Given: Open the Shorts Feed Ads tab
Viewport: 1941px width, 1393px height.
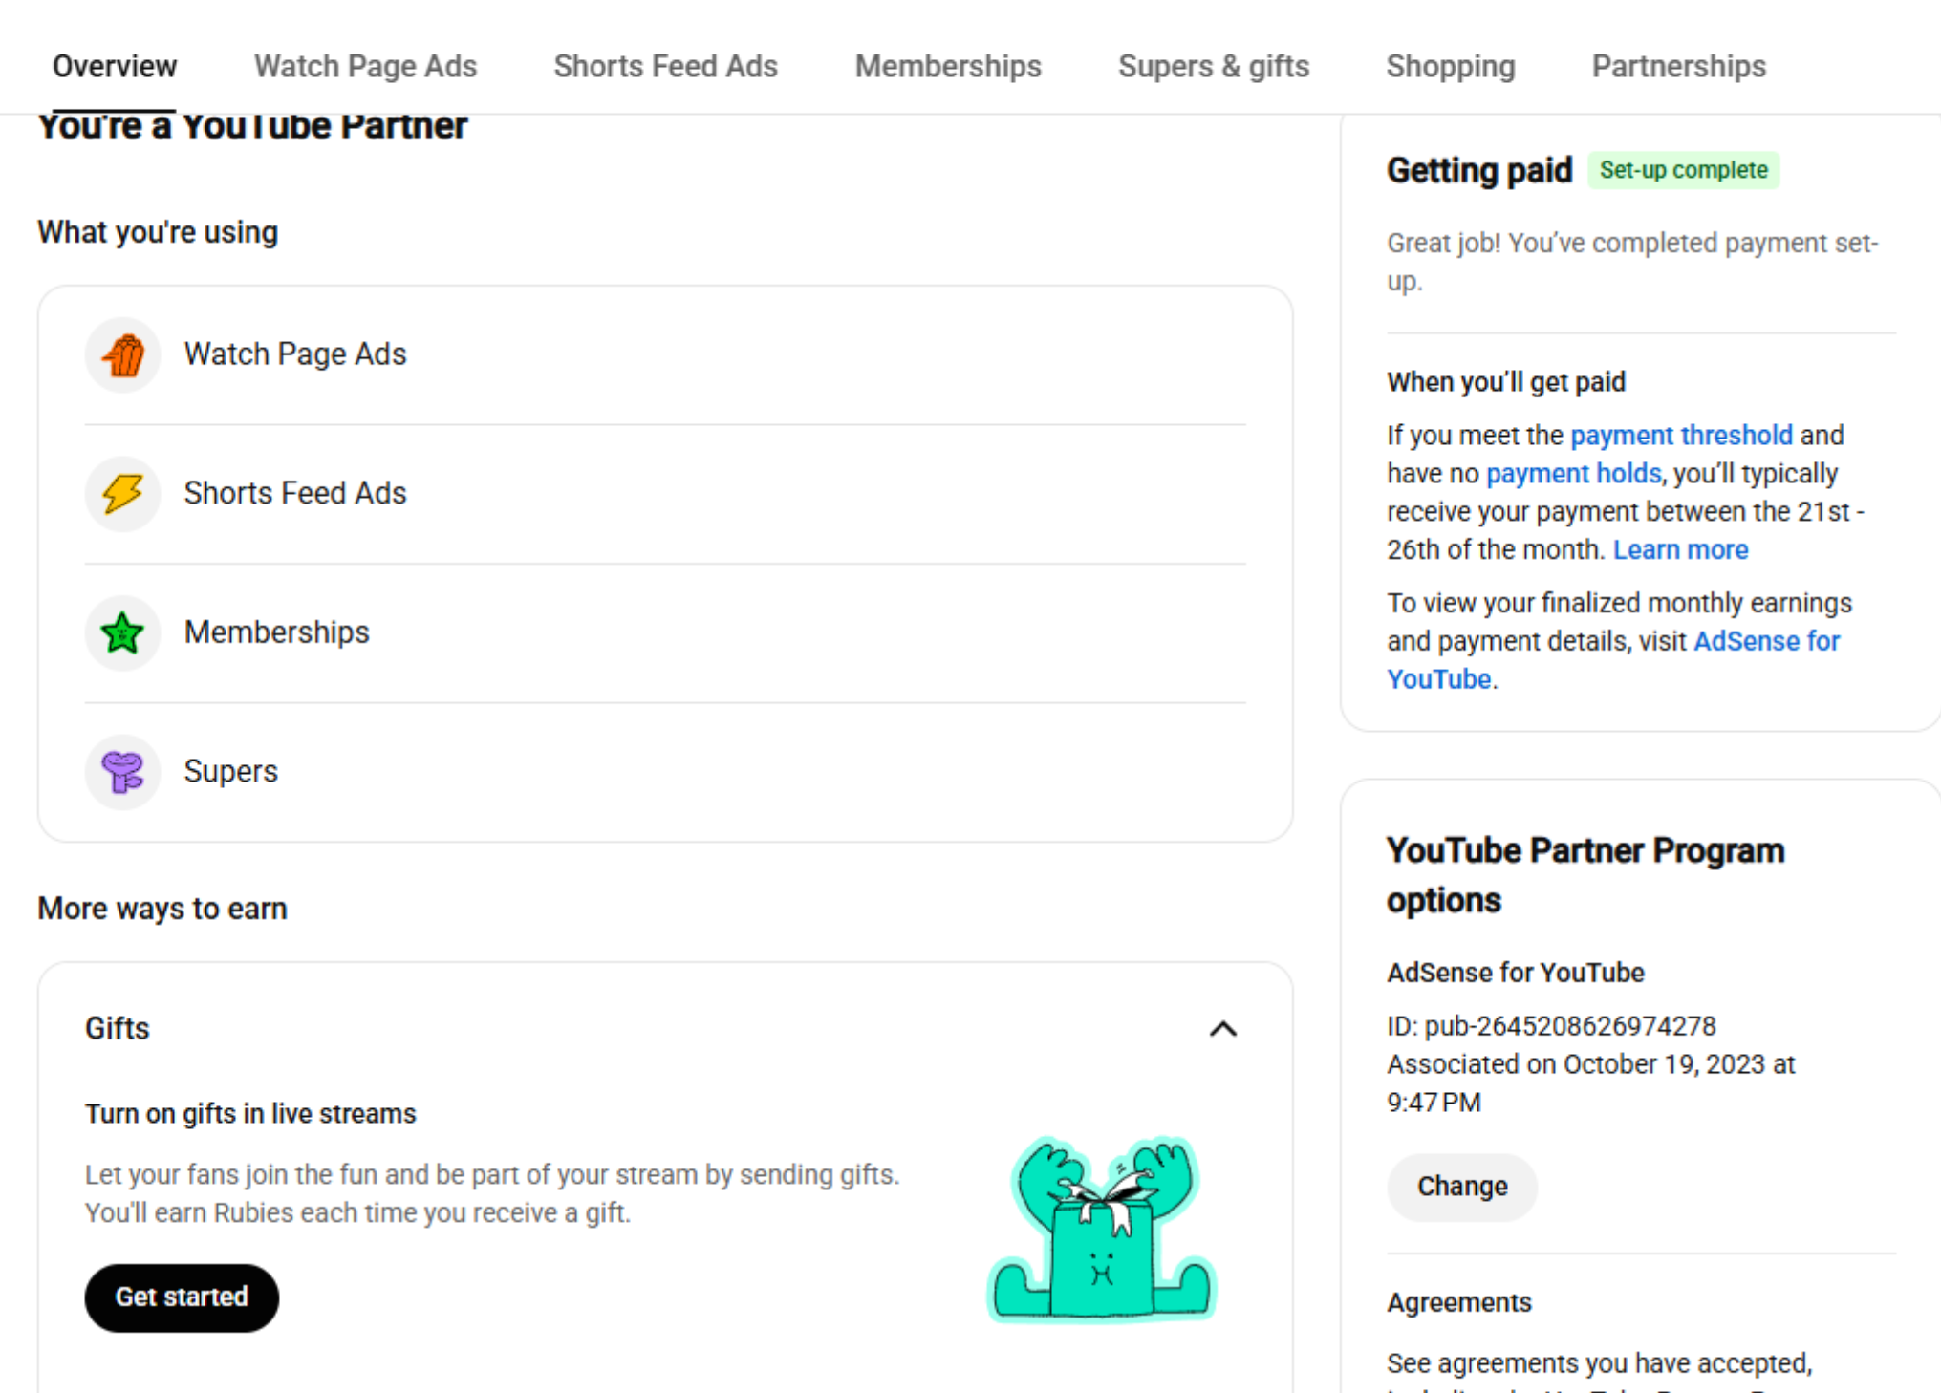Looking at the screenshot, I should click(x=665, y=66).
